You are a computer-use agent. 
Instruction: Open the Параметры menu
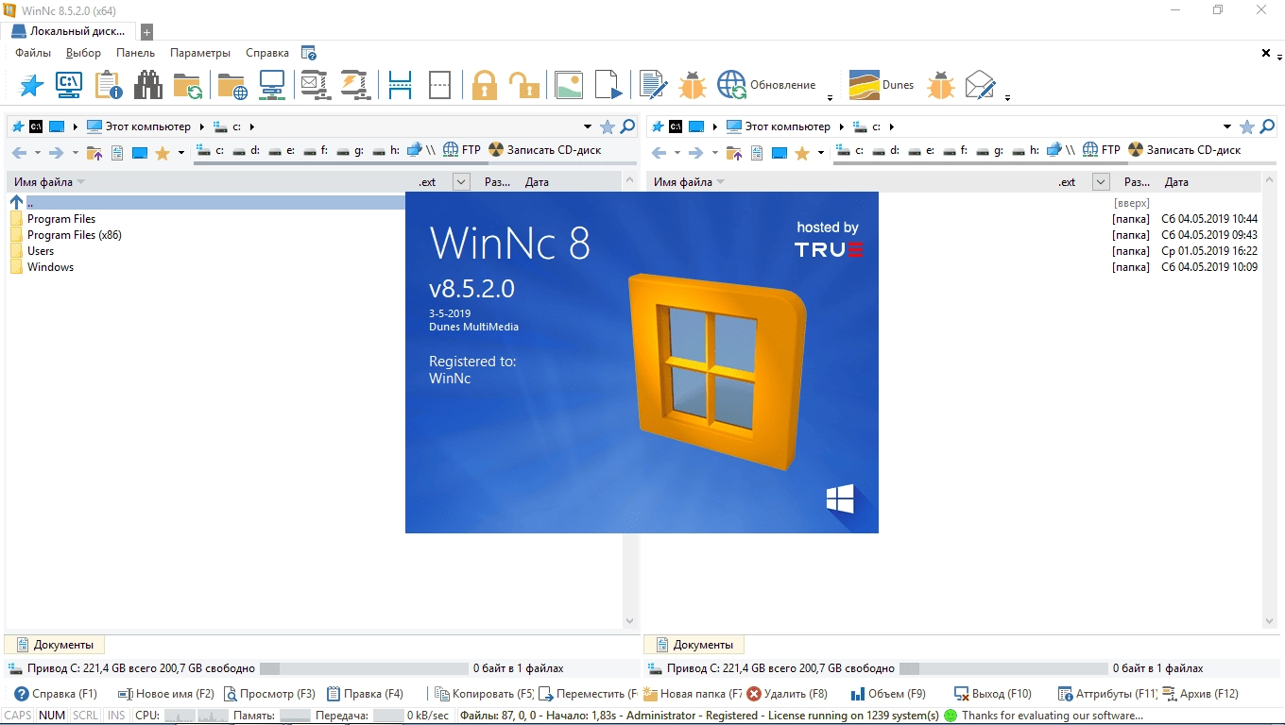point(200,53)
